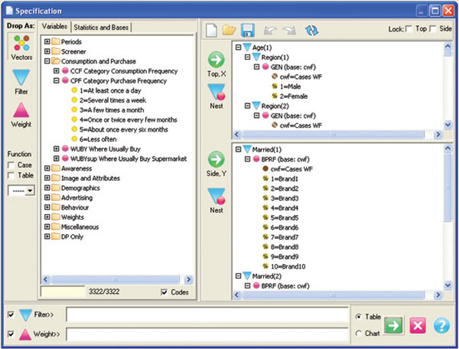Expand the Demographics folder

[x=48, y=188]
